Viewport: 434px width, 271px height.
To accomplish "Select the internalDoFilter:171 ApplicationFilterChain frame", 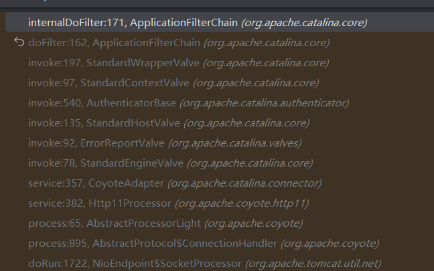I will tap(220, 22).
